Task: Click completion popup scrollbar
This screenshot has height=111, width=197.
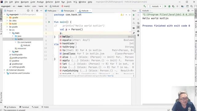Action: pyautogui.click(x=135, y=44)
